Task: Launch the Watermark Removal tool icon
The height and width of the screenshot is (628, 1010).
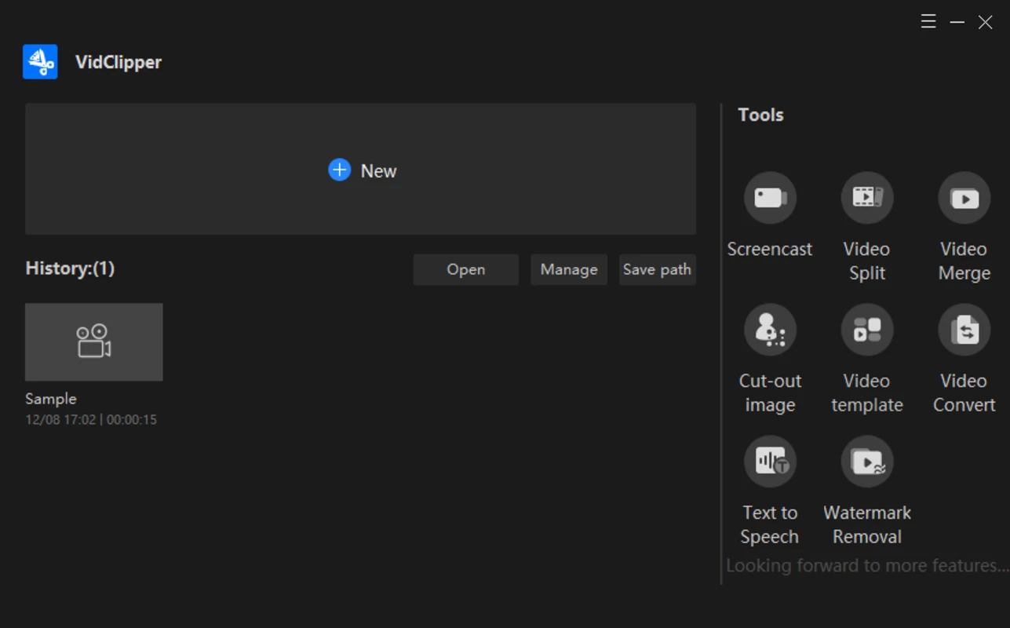Action: coord(867,462)
